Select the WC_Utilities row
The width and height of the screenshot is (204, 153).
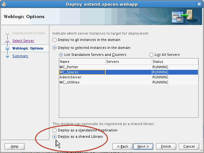(x=129, y=82)
